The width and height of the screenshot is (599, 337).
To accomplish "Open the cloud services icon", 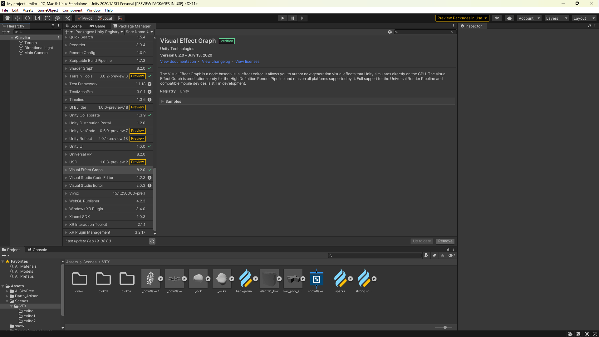I will point(509,18).
